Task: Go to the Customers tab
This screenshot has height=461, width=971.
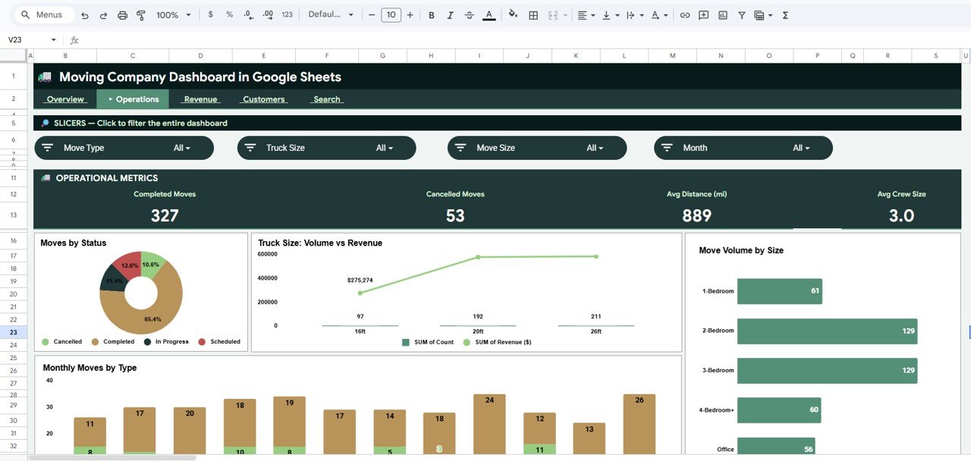Action: [264, 99]
